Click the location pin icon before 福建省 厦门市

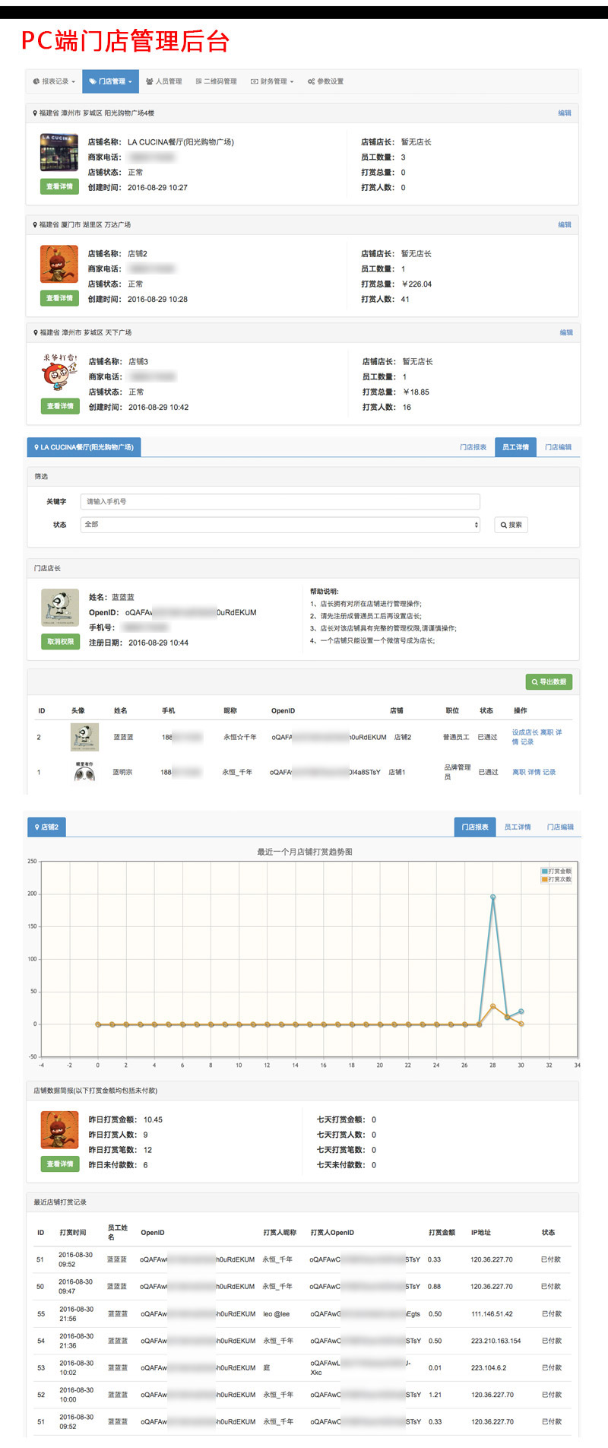pos(35,225)
